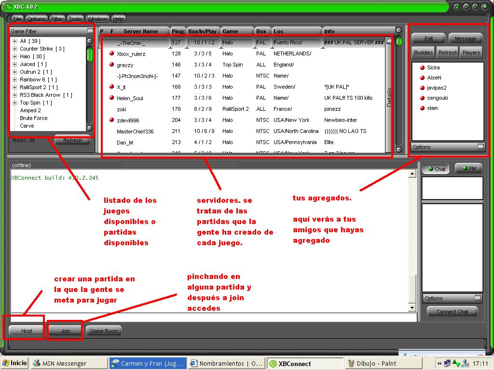Image resolution: width=494 pixels, height=370 pixels.
Task: Select Carve in game filter
Action: (x=27, y=126)
